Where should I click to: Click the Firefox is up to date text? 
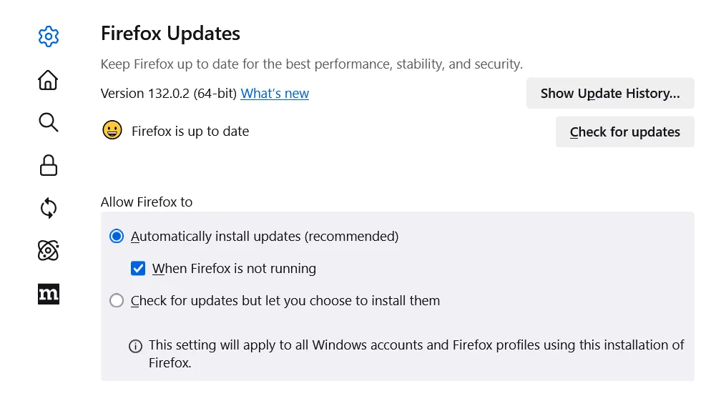pyautogui.click(x=190, y=132)
